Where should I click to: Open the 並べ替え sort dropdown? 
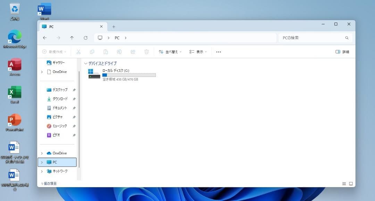coord(169,51)
